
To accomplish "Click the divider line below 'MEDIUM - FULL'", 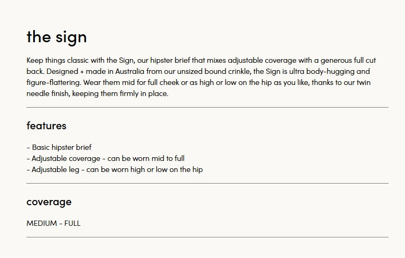I will point(208,237).
